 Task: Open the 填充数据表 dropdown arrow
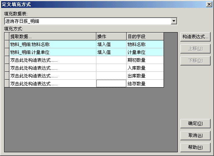pos(174,21)
